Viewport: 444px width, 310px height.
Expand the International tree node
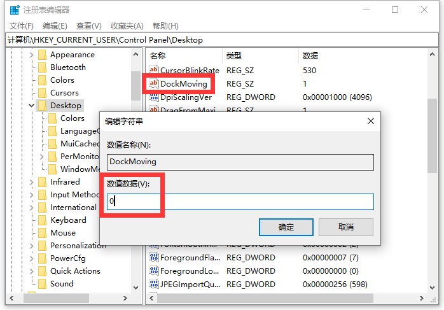click(x=32, y=208)
